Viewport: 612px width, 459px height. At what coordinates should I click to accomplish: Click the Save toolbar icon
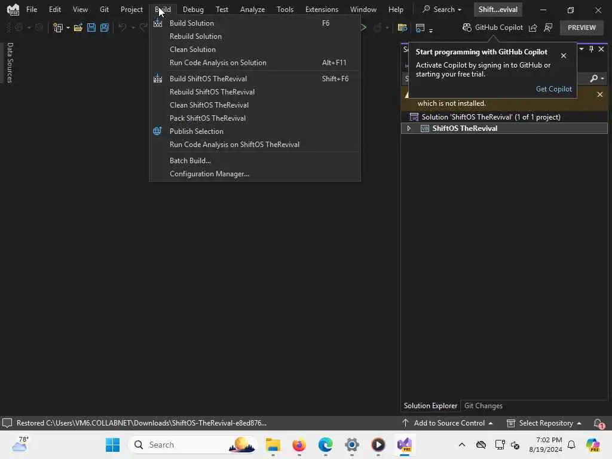(91, 27)
